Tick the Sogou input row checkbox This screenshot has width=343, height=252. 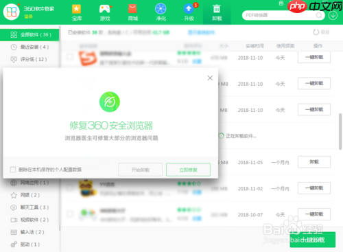pyautogui.click(x=70, y=57)
